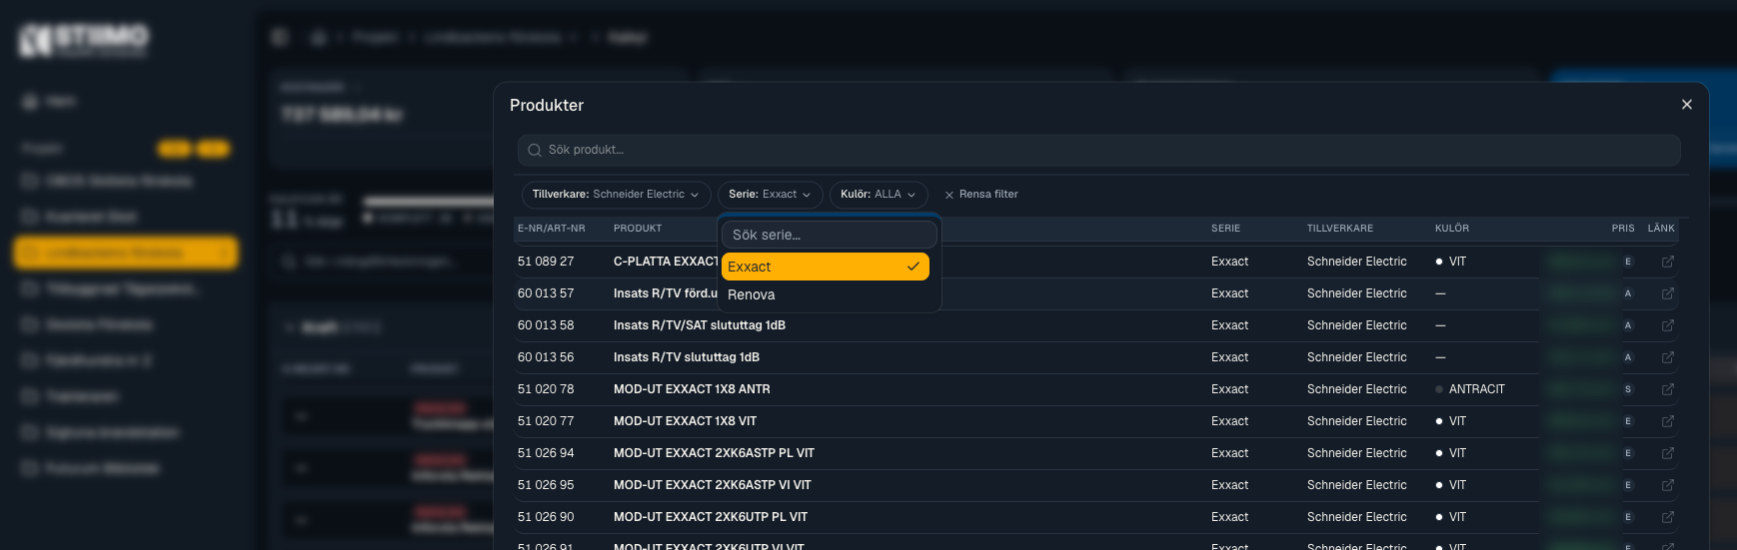Open link icon for MOD-UT EXXACT 2XK6UTP PL VIT

click(1667, 517)
